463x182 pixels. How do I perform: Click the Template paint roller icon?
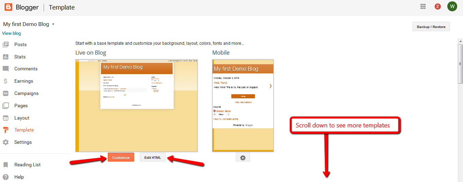(5, 130)
